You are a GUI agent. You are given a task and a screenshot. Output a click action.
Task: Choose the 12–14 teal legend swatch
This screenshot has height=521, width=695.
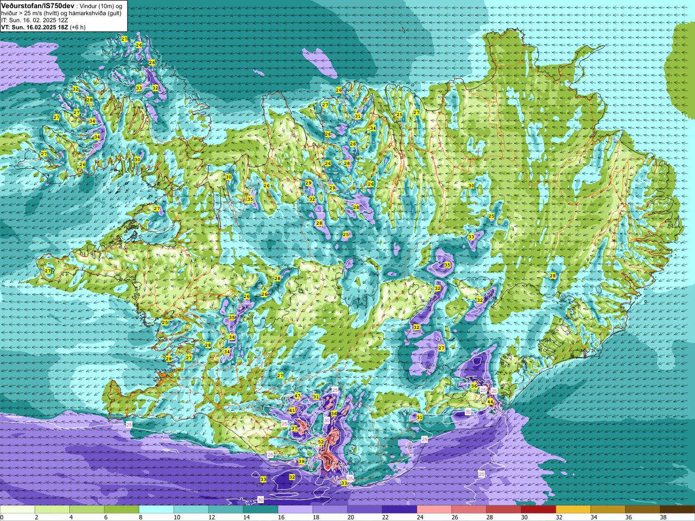(x=226, y=510)
